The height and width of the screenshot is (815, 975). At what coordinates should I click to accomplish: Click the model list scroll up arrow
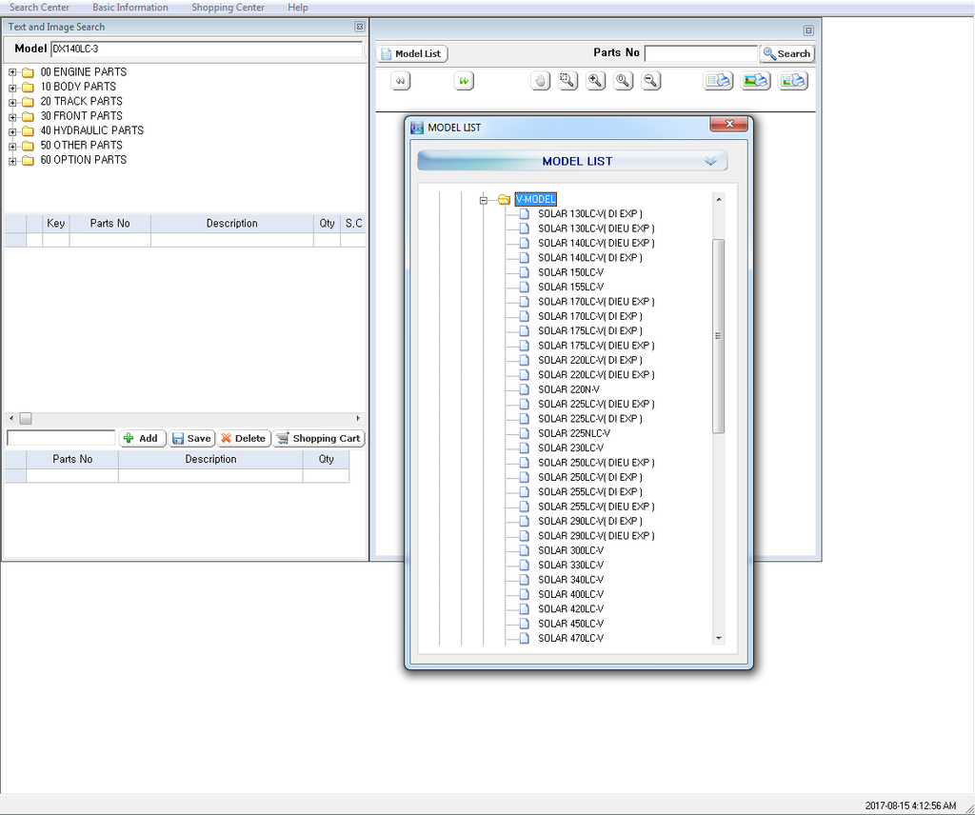point(719,200)
